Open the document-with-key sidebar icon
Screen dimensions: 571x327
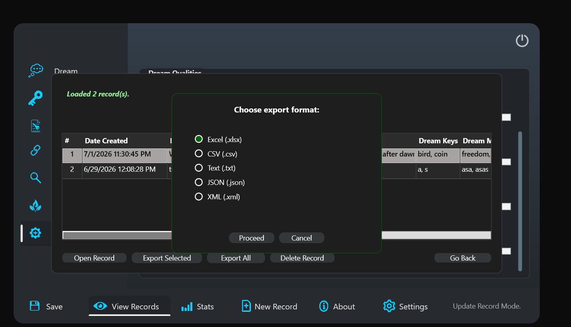(x=36, y=126)
